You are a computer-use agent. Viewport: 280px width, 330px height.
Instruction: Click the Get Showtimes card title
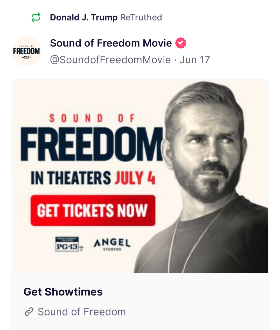63,292
